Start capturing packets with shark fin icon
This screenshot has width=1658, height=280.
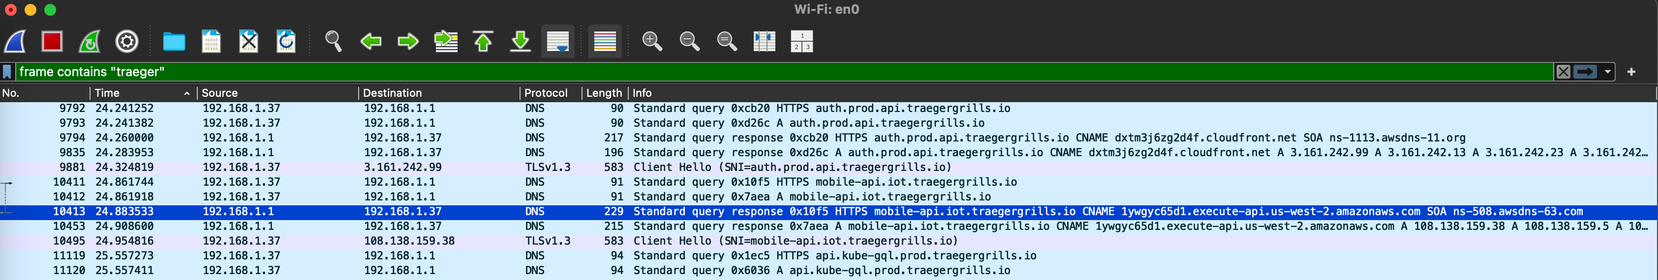click(x=15, y=42)
